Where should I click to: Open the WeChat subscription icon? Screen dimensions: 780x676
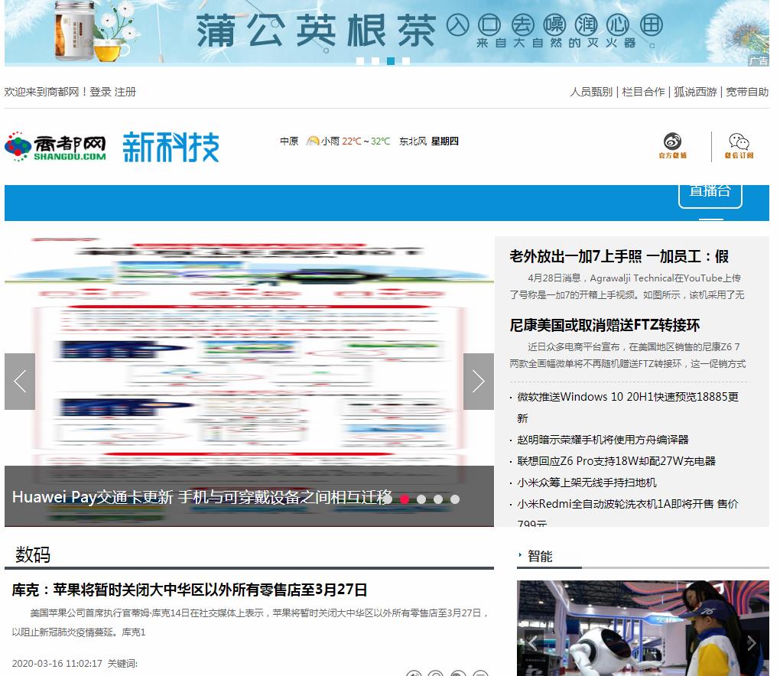[x=739, y=146]
